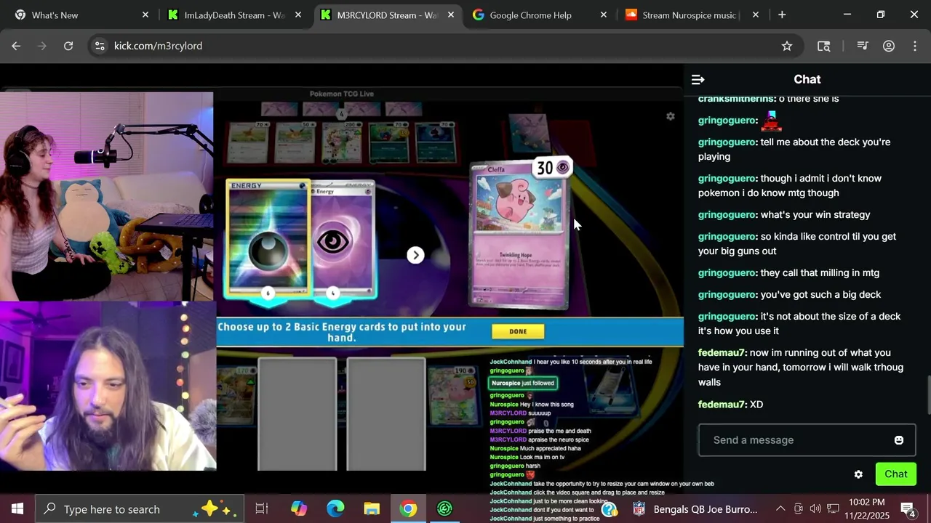Open Google Lens search icon in toolbar
931x523 pixels.
point(823,46)
